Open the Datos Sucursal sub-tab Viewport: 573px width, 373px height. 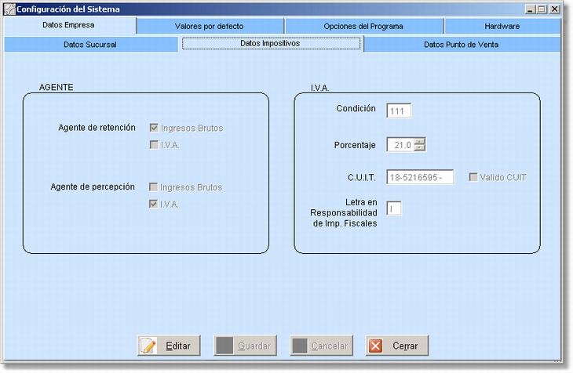[90, 45]
